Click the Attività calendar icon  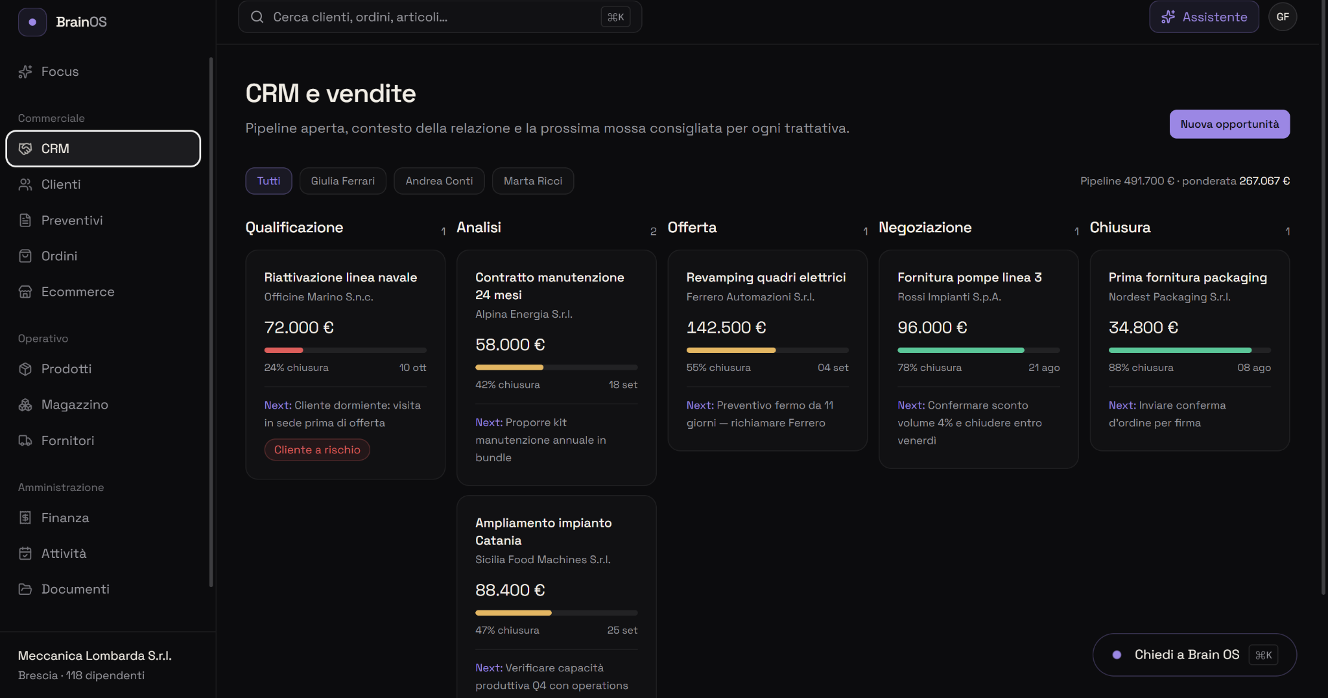[x=25, y=553]
